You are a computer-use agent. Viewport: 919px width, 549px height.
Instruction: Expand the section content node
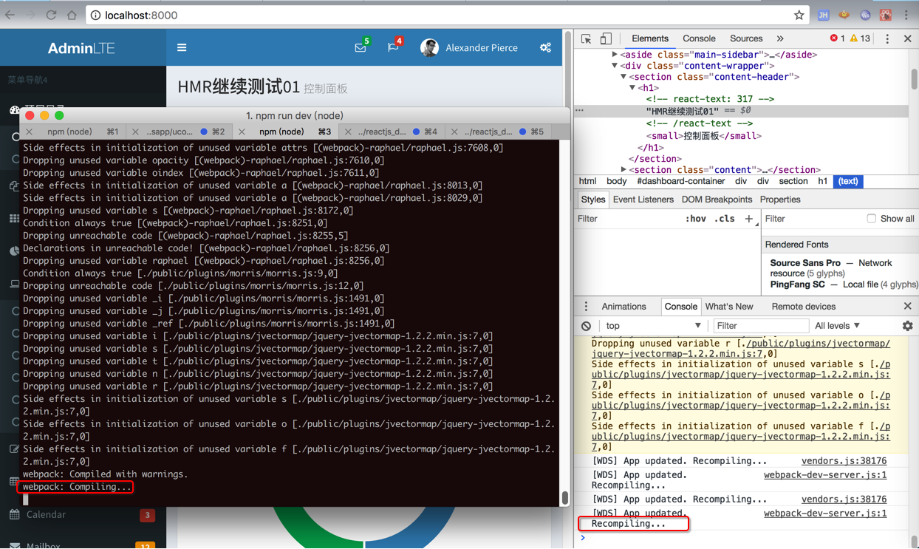click(624, 170)
